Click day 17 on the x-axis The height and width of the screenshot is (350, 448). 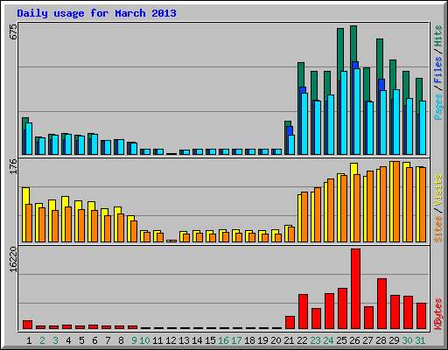click(236, 340)
